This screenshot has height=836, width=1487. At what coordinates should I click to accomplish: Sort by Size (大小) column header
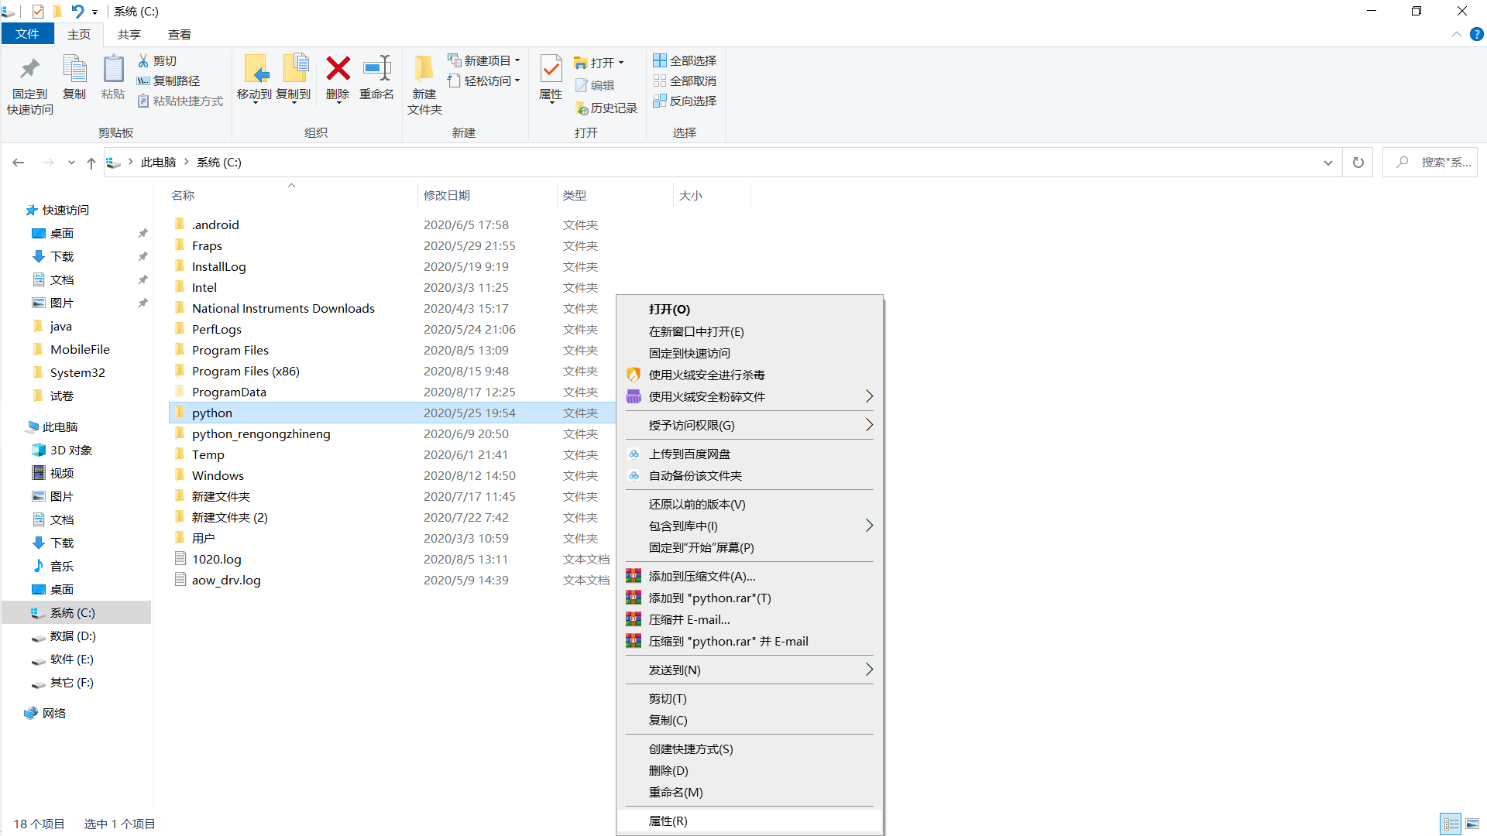click(691, 196)
